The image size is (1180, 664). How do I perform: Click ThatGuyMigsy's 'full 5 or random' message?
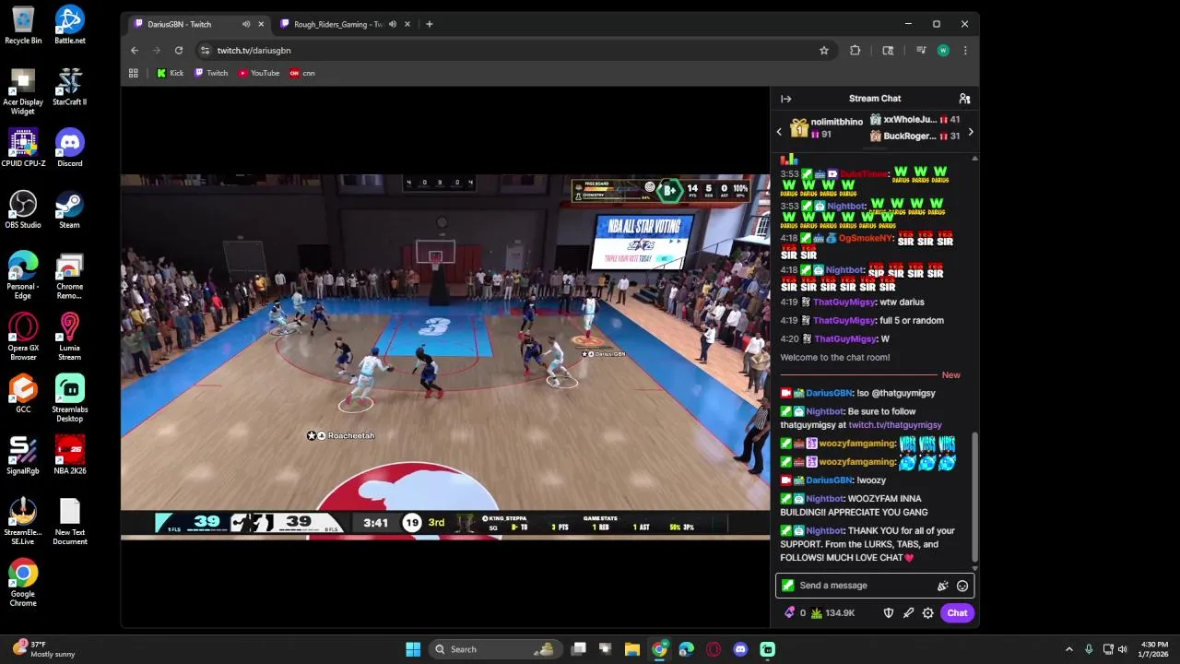coord(912,320)
